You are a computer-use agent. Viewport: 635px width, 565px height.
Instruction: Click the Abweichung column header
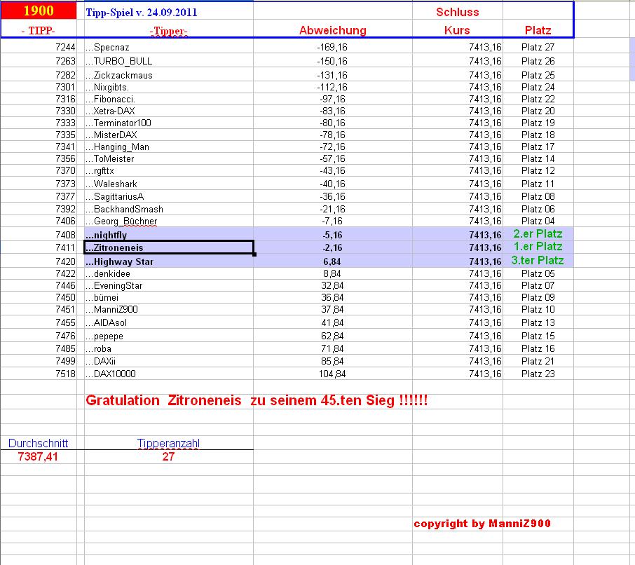[332, 30]
